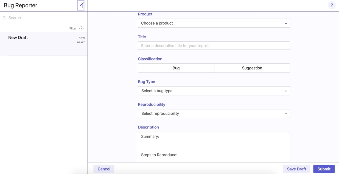
Task: Click the Reproducibility field label
Action: click(152, 105)
